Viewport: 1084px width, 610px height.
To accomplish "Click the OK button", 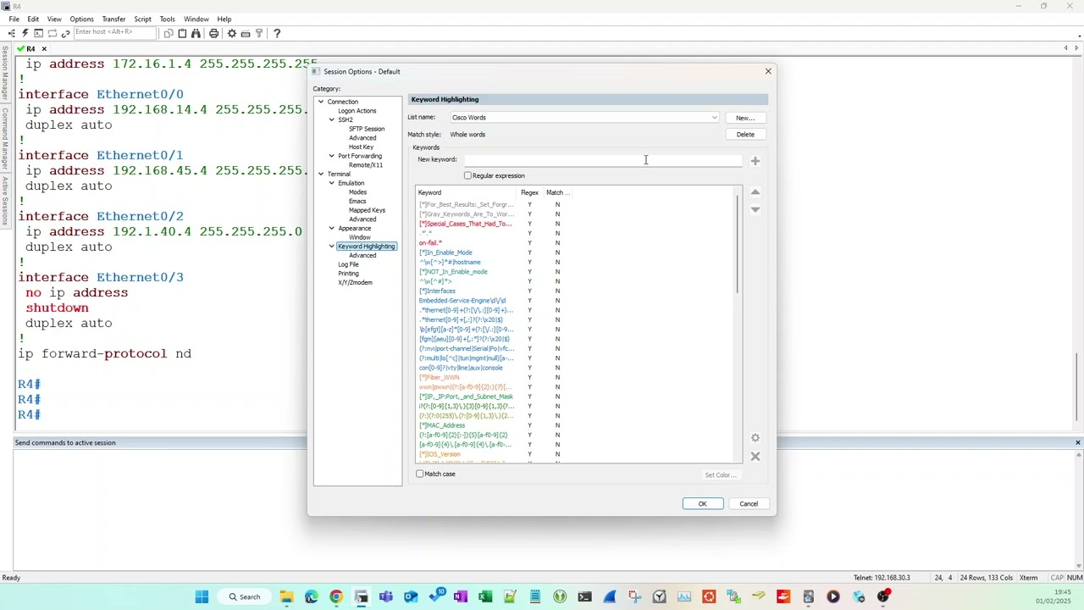I will (x=703, y=504).
